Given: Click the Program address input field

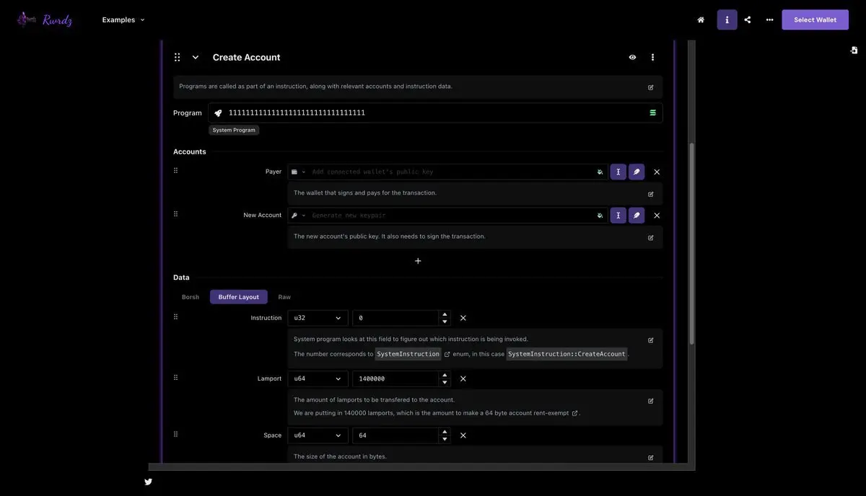Looking at the screenshot, I should click(x=435, y=112).
